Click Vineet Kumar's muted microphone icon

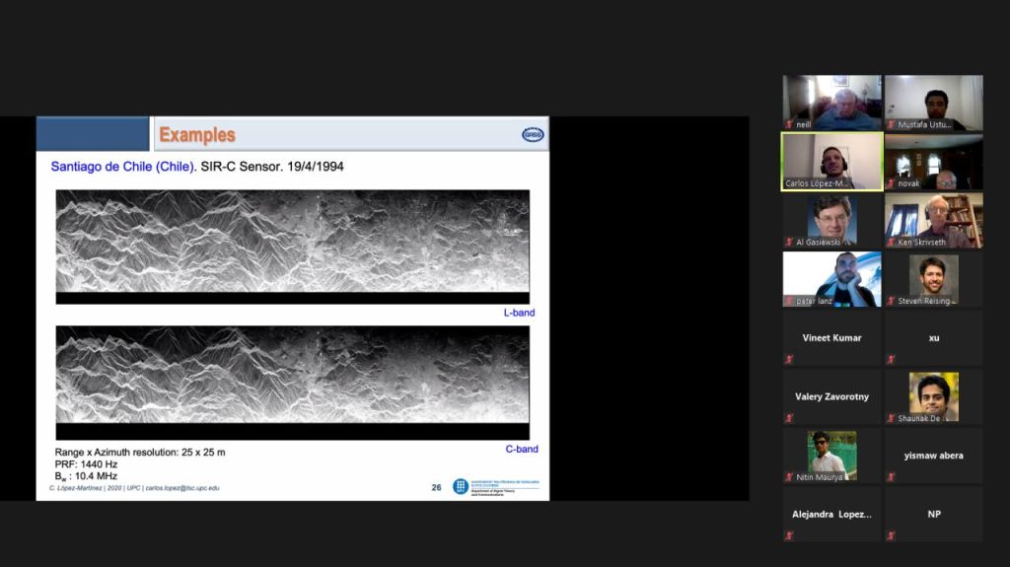pyautogui.click(x=790, y=359)
